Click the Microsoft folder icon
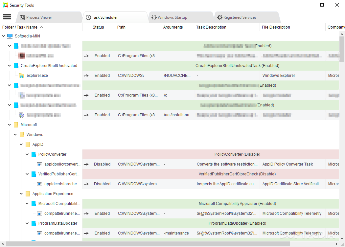 click(16, 125)
